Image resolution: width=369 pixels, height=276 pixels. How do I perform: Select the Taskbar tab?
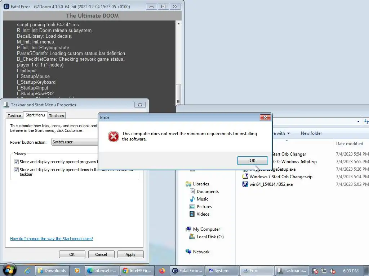[14, 116]
